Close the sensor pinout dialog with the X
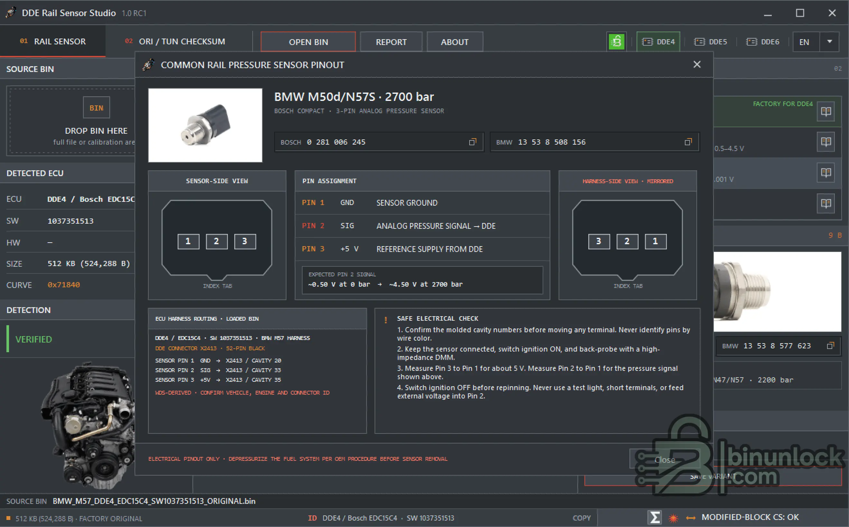The width and height of the screenshot is (849, 527). coord(697,65)
